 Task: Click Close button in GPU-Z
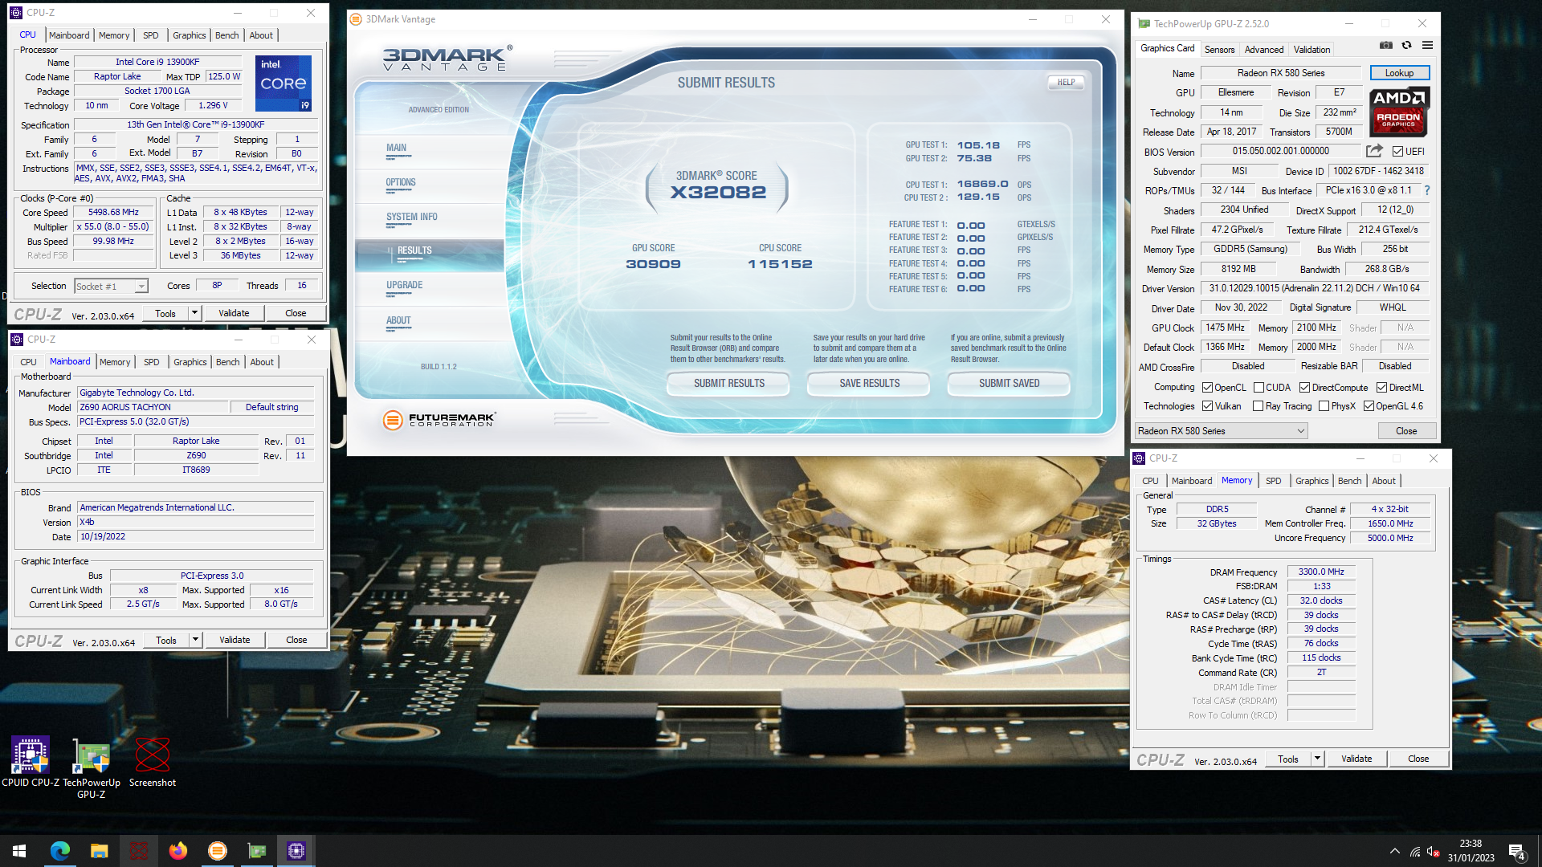(1406, 431)
